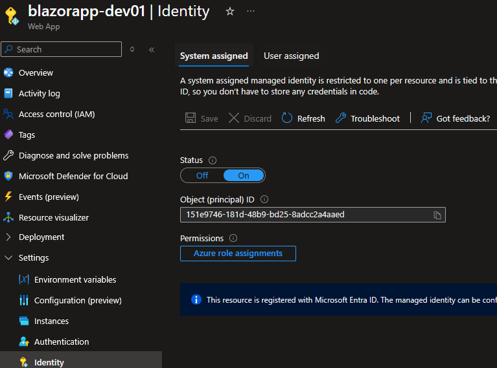Open the more options ellipsis in the header
497x368 pixels.
250,11
